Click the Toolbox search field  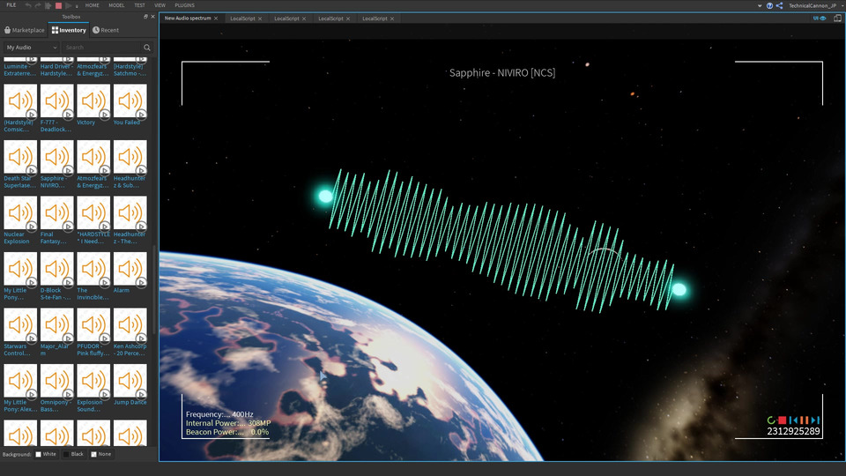click(102, 48)
